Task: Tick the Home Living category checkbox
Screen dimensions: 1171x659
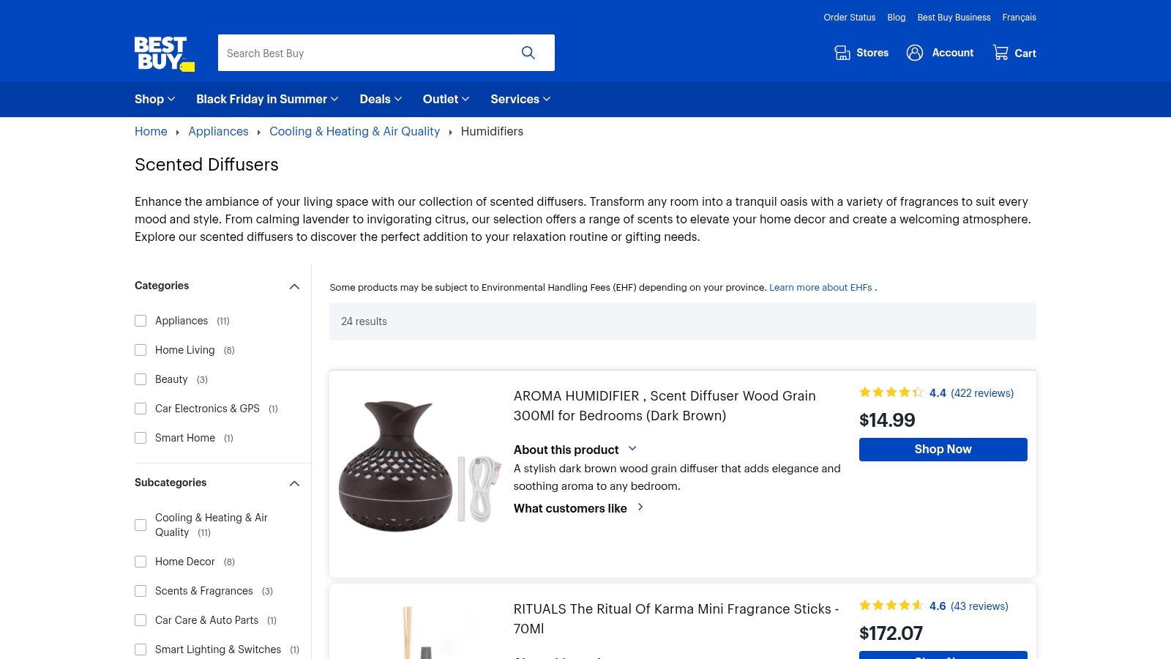Action: (x=141, y=350)
